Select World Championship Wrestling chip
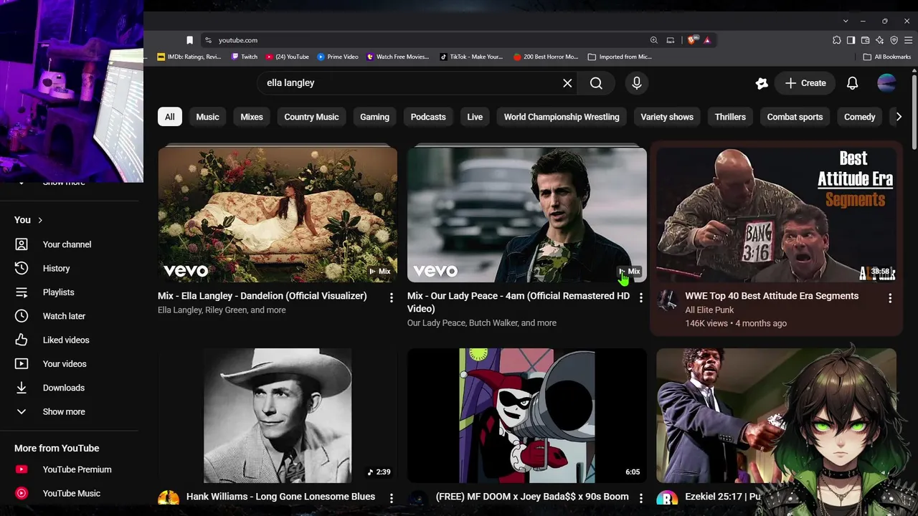The image size is (918, 516). pos(562,117)
